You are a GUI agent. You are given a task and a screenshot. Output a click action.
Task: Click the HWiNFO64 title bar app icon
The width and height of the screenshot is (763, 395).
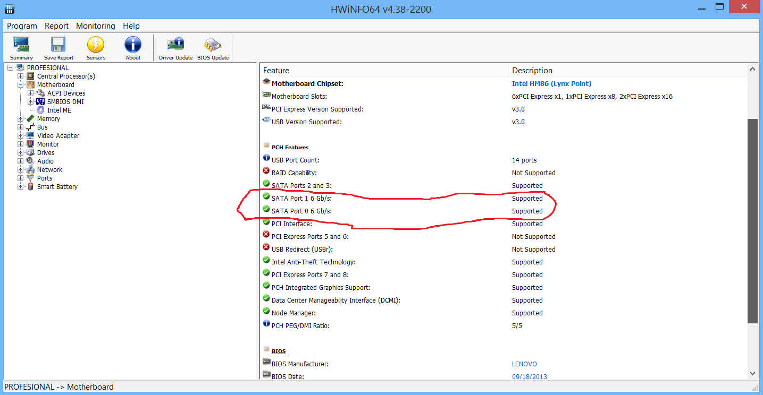click(x=9, y=9)
